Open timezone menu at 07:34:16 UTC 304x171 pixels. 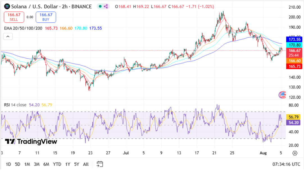[286, 164]
